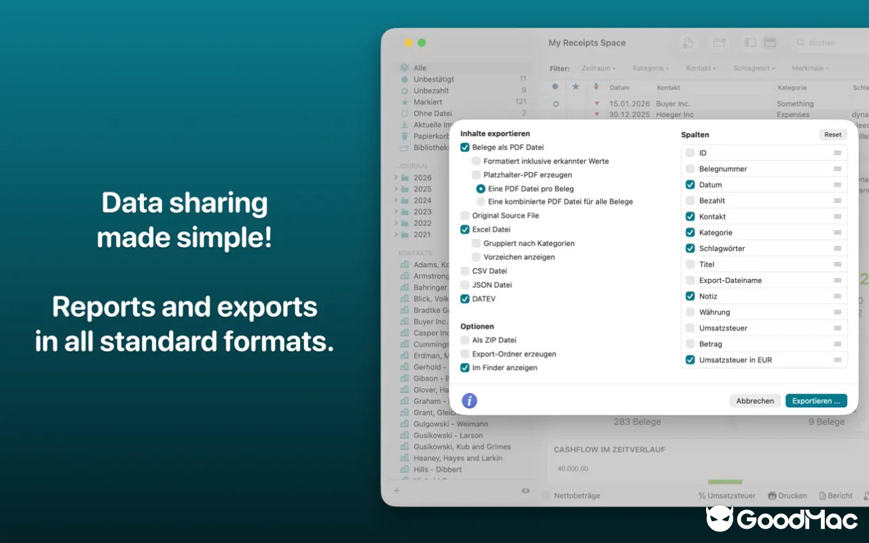Expand the 2026 journal folder
Screen dimensions: 869x543
coord(396,178)
